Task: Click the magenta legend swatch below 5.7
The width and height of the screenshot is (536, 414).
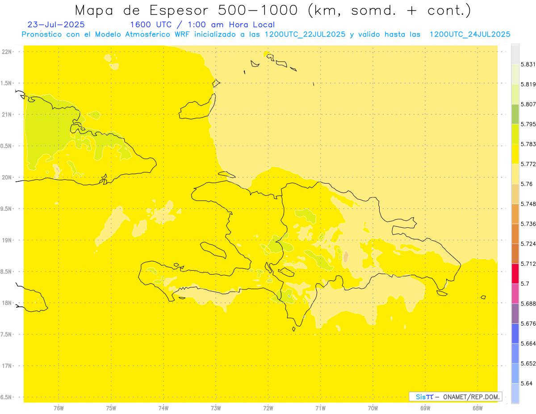Action: pos(515,293)
